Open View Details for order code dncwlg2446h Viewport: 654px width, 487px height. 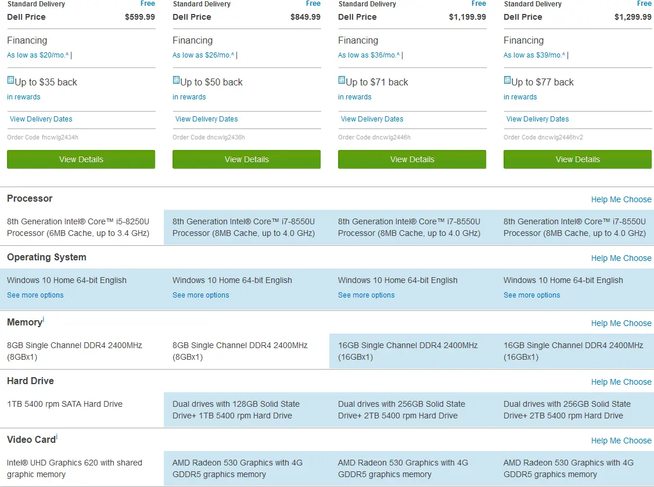[412, 159]
